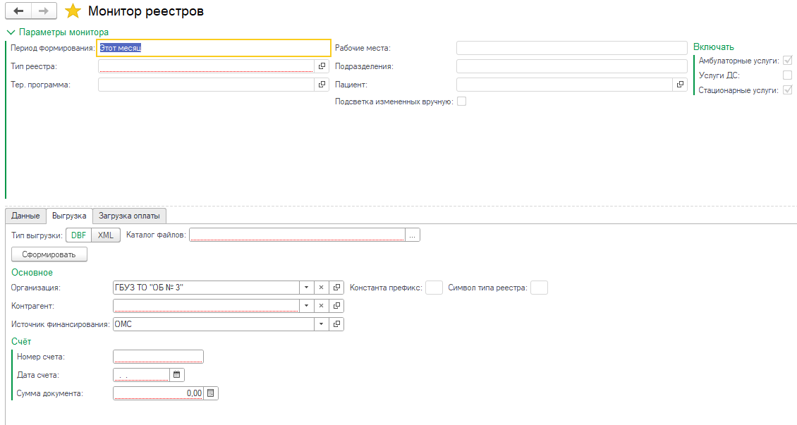Expand the Организация dropdown list
This screenshot has width=797, height=425.
(305, 288)
